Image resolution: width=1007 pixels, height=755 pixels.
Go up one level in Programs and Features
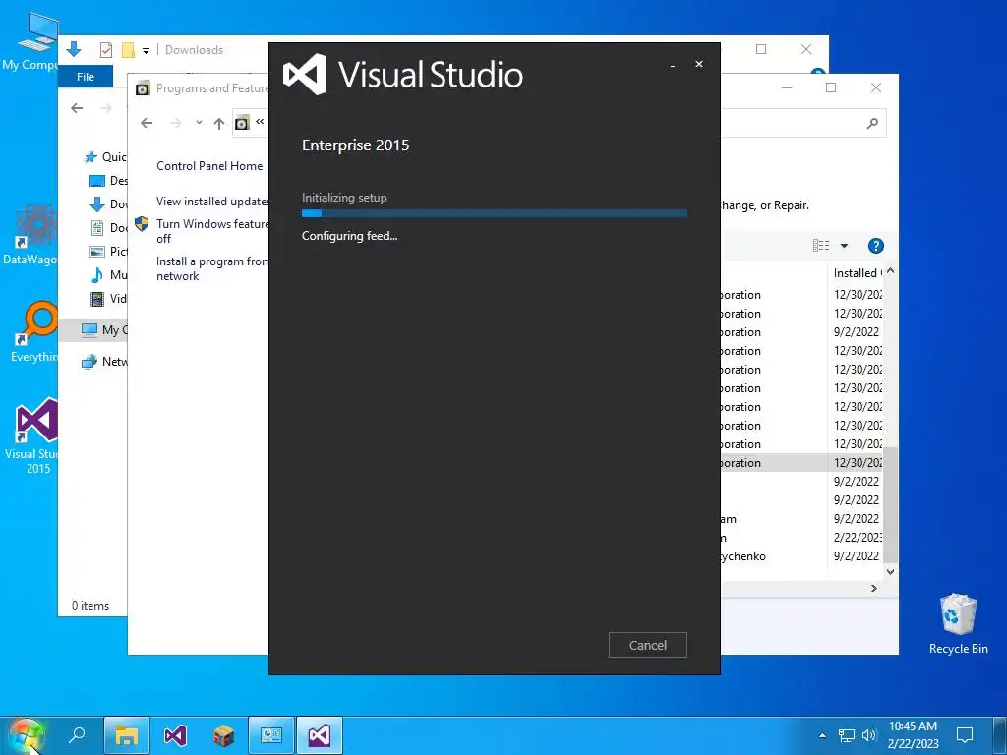point(219,123)
